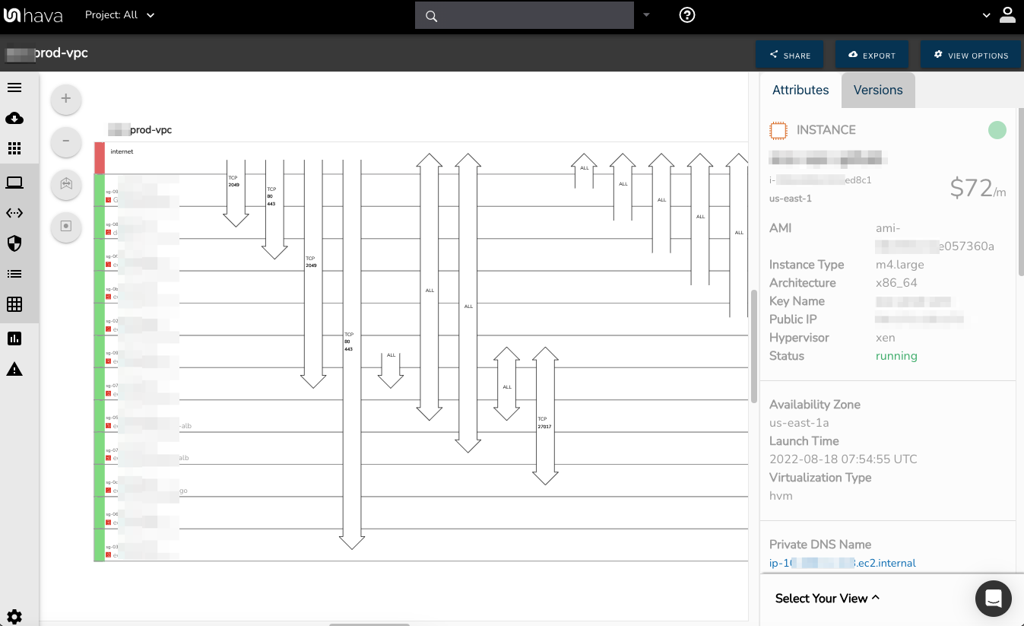Screen dimensions: 1024x626
Task: Open the Project: All dropdown
Action: tap(119, 14)
